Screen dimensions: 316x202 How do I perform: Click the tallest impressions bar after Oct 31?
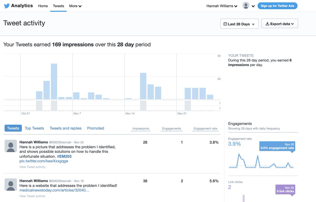[x=54, y=81]
